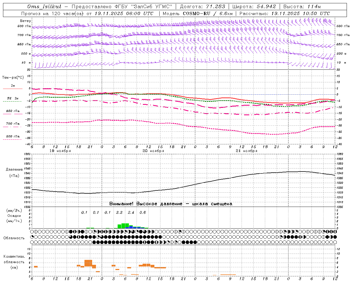Screen dimensions: 351x281
Task: Click the "Ветер" wind panel label
Action: coord(26,21)
